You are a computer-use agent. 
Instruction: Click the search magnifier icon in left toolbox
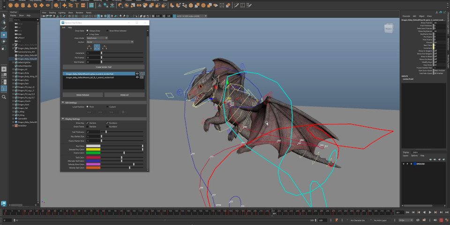(x=4, y=97)
